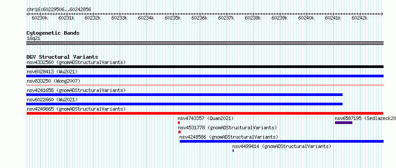Open variant label nsv6022660 (Wu2021)
396x168 pixels.
coord(52,100)
